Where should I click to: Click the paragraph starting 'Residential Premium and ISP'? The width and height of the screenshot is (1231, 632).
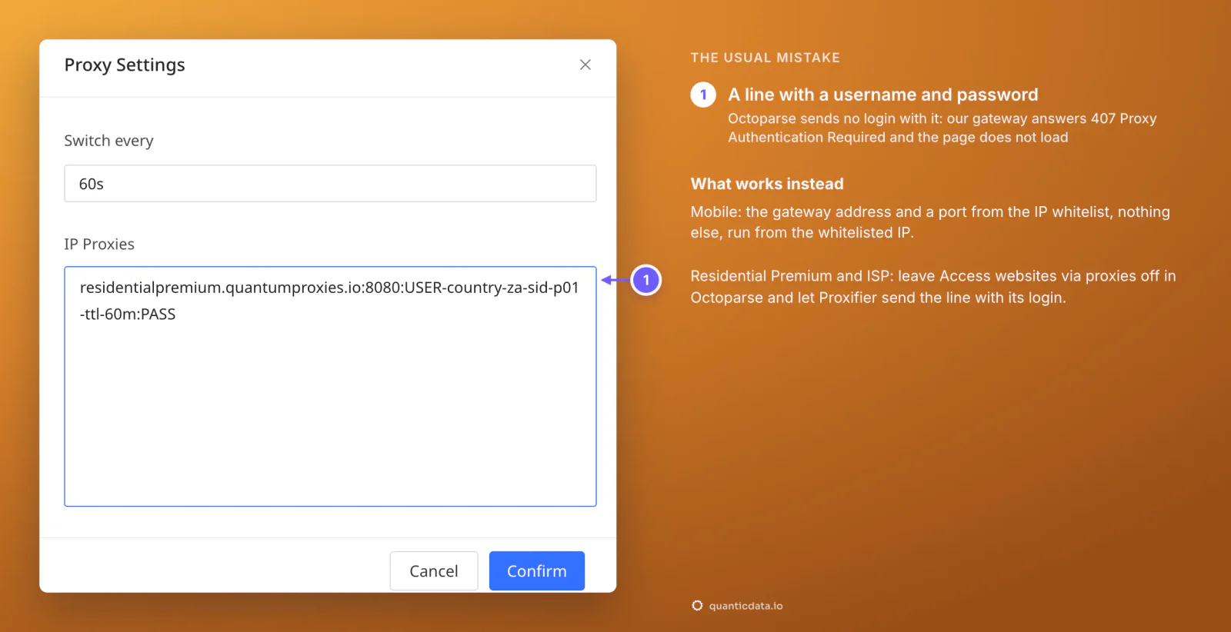(933, 287)
